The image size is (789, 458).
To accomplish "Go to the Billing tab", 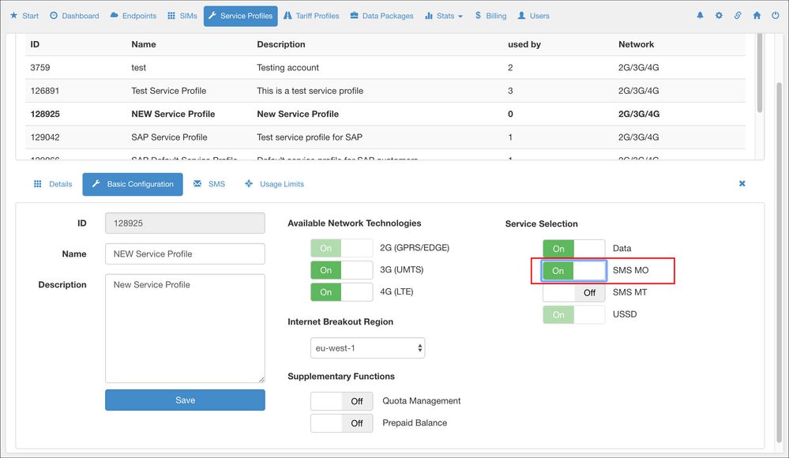I will pos(490,16).
